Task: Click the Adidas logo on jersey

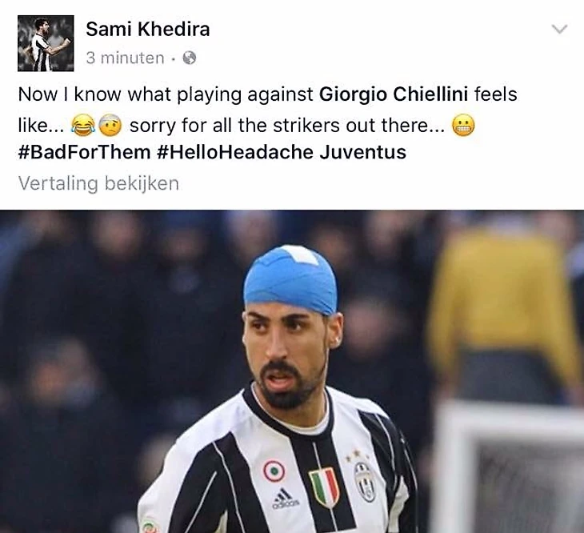Action: 286,499
